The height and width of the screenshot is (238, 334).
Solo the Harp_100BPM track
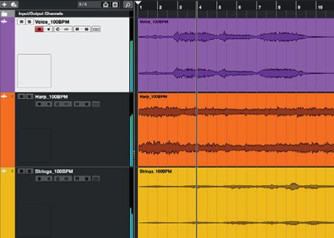tap(29, 97)
